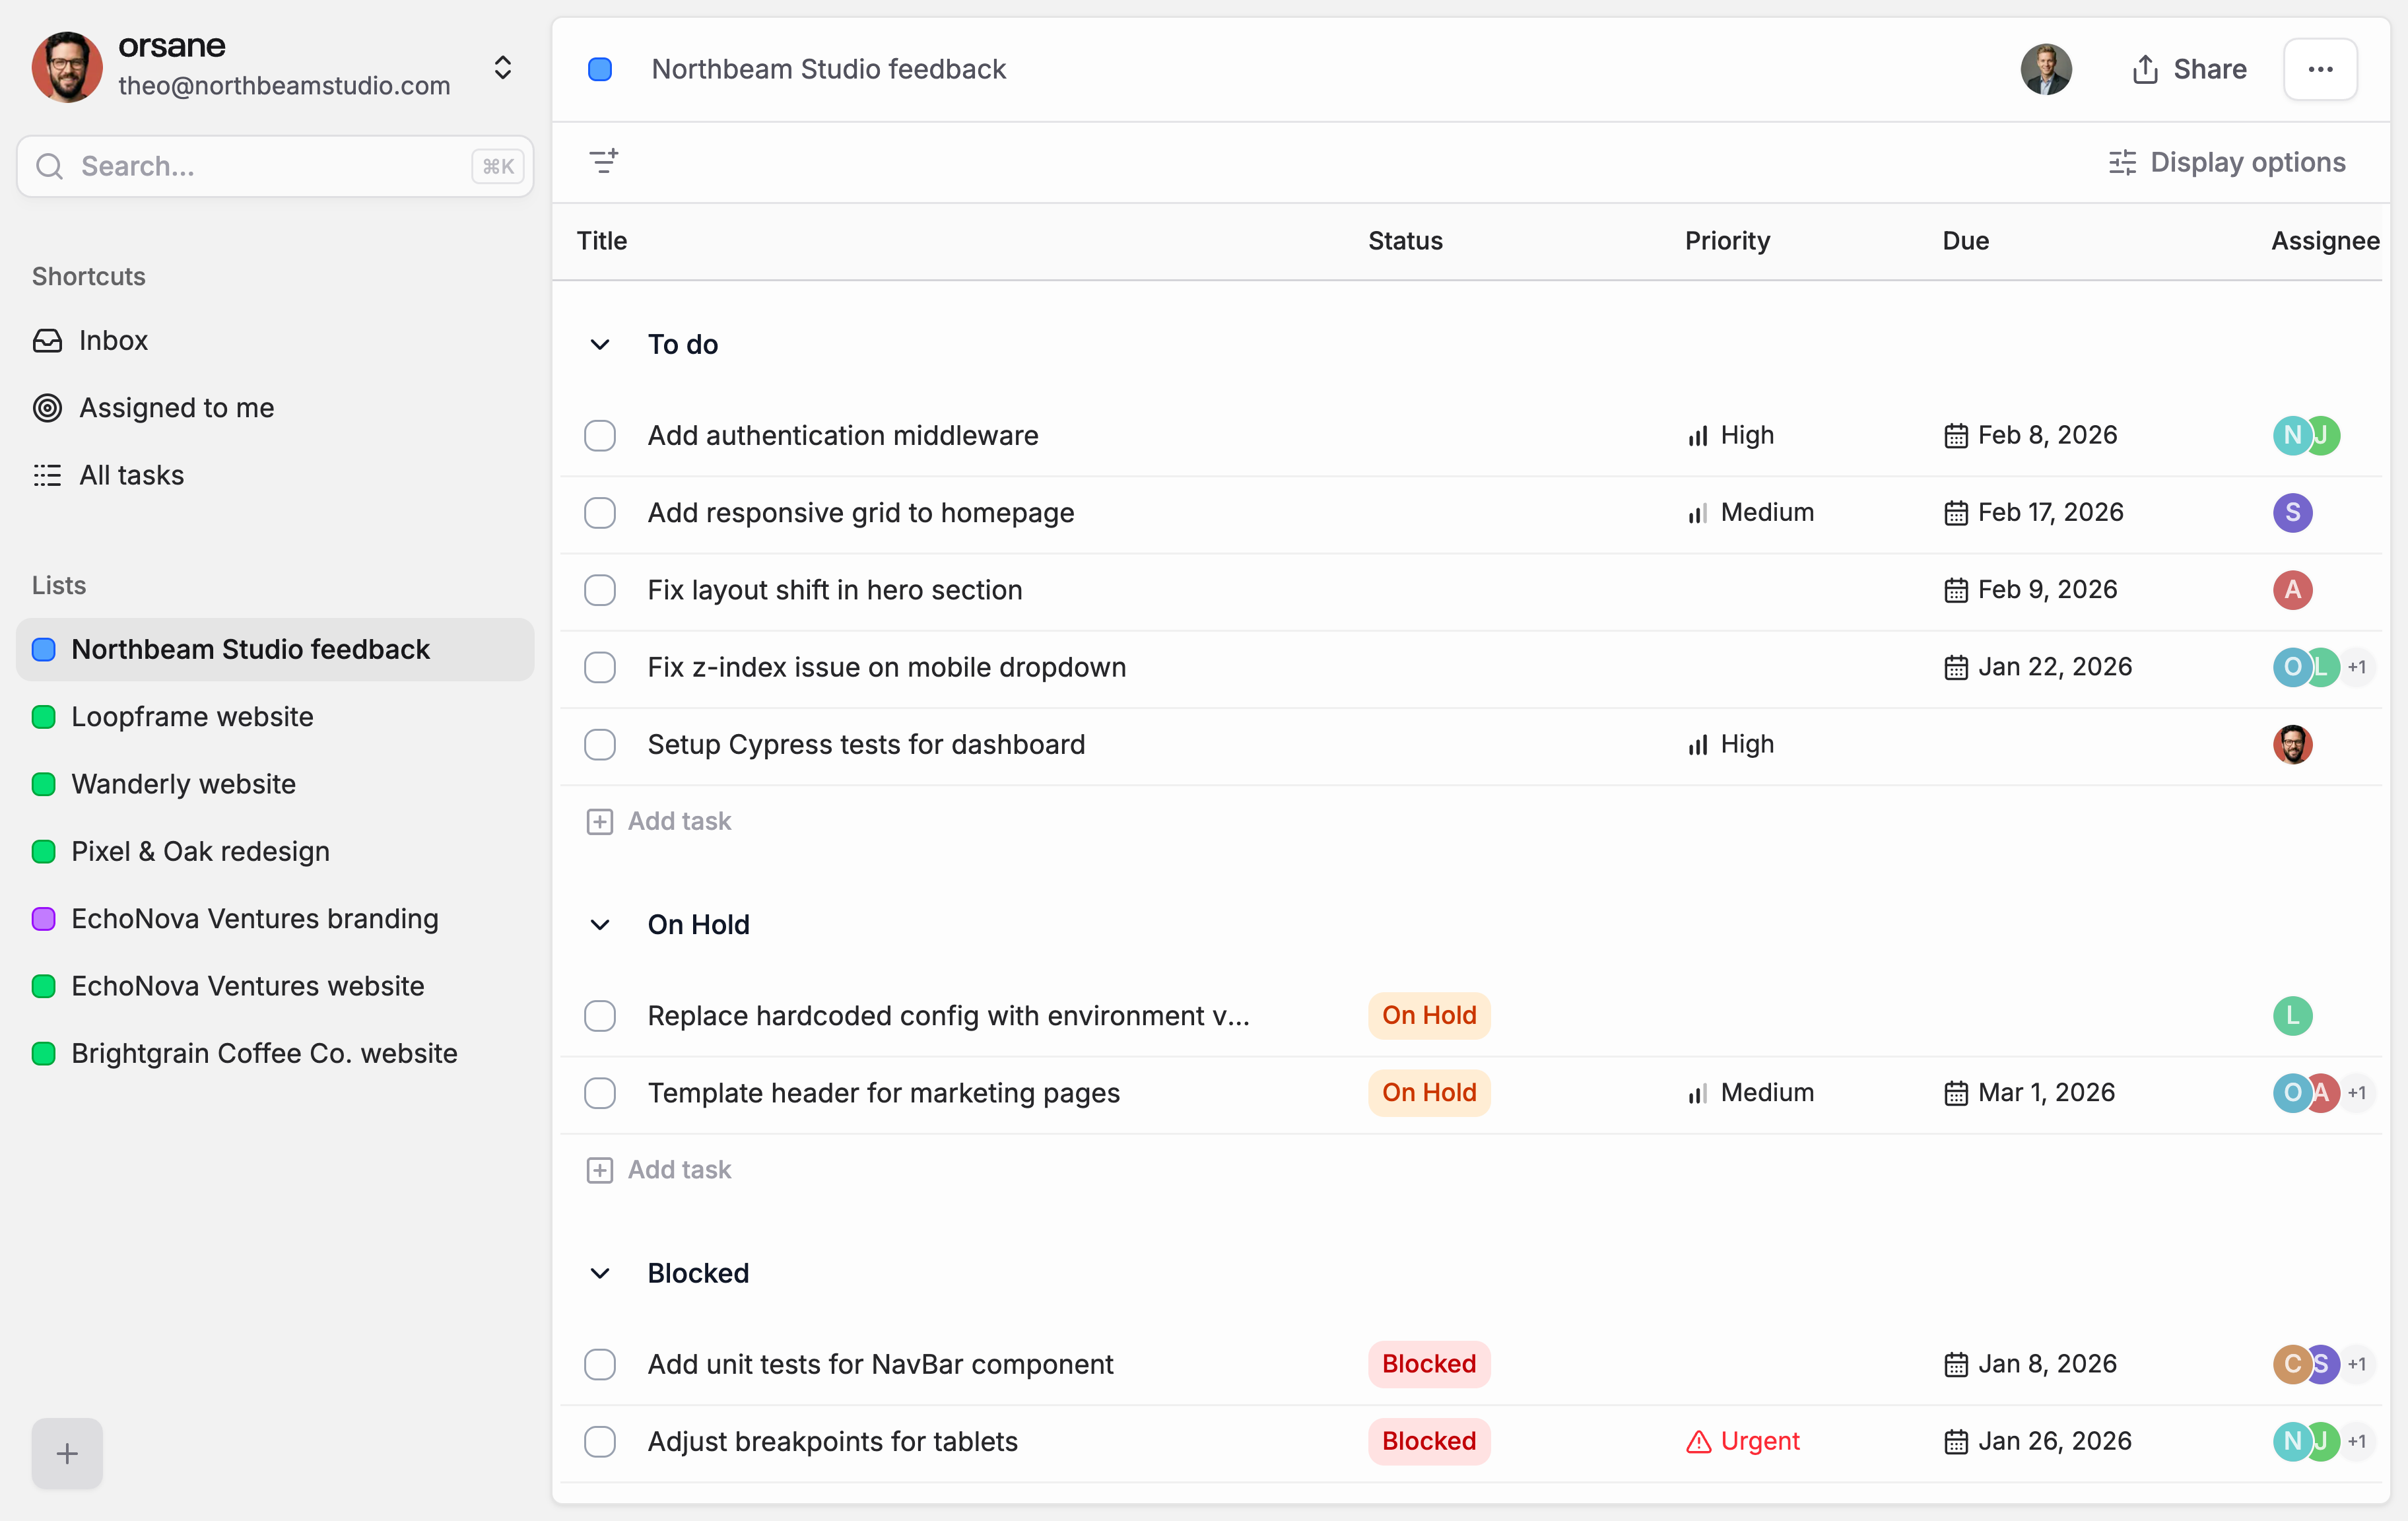Open the workspace switcher next to orsane

click(503, 67)
